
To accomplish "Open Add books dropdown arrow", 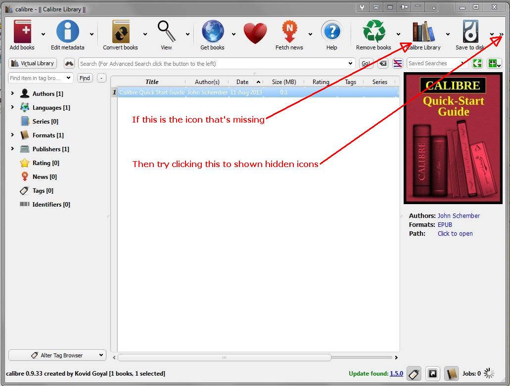I will point(43,34).
